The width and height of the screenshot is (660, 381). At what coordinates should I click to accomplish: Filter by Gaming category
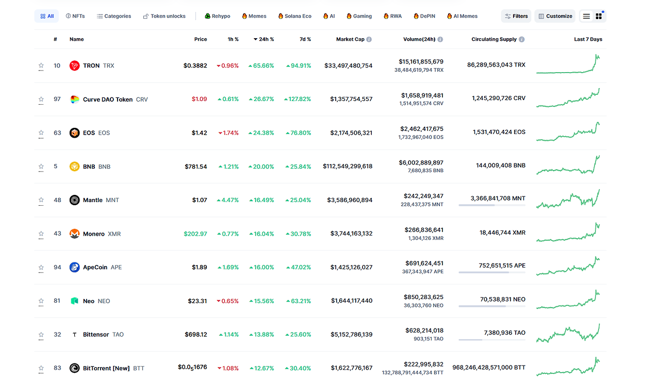(359, 16)
